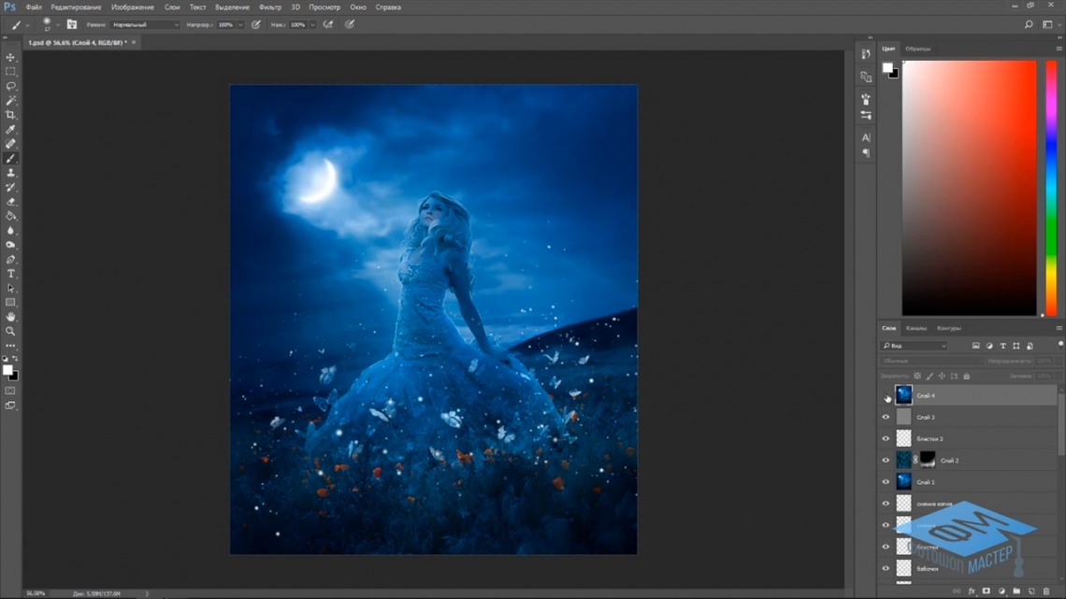This screenshot has height=599, width=1066.
Task: Pick the Eyedropper tool
Action: point(11,130)
